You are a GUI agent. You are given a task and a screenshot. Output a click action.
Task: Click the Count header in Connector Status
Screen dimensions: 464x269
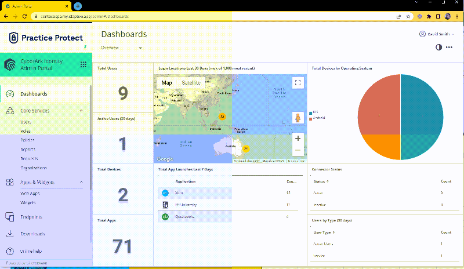[446, 181]
